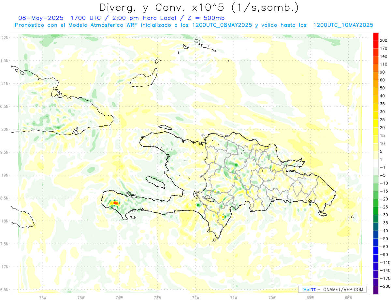Click the '72W' longitude label
The height and width of the screenshot is (302, 391).
(196, 297)
